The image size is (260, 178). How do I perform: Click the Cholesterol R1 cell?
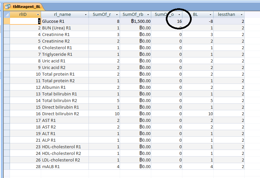pos(65,48)
